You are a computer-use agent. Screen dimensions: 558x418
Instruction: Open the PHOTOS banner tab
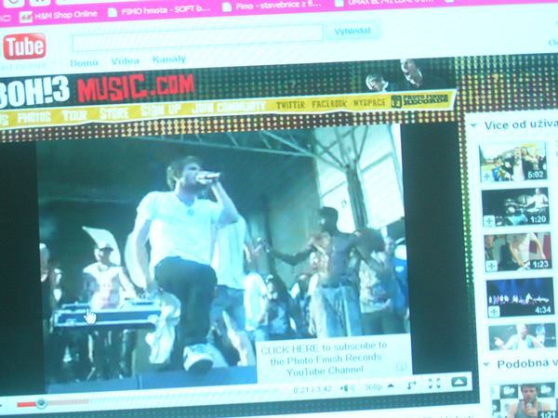34,117
